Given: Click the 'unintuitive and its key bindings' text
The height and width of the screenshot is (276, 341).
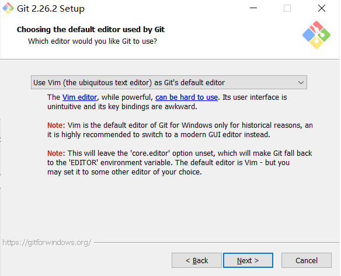Looking at the screenshot, I should 122,106.
